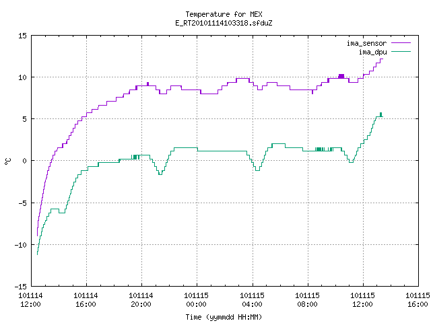Click the y-axis label '15'
431x323 pixels.
point(22,36)
